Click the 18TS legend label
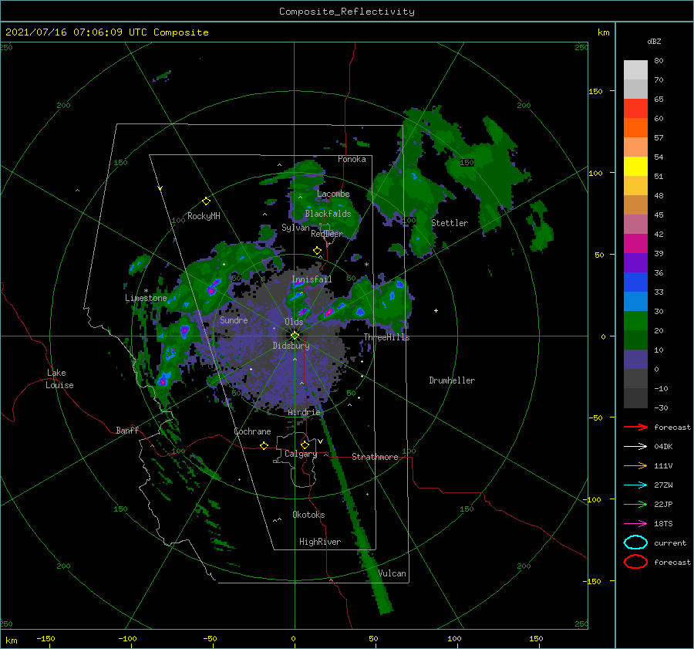The height and width of the screenshot is (649, 694). point(663,523)
